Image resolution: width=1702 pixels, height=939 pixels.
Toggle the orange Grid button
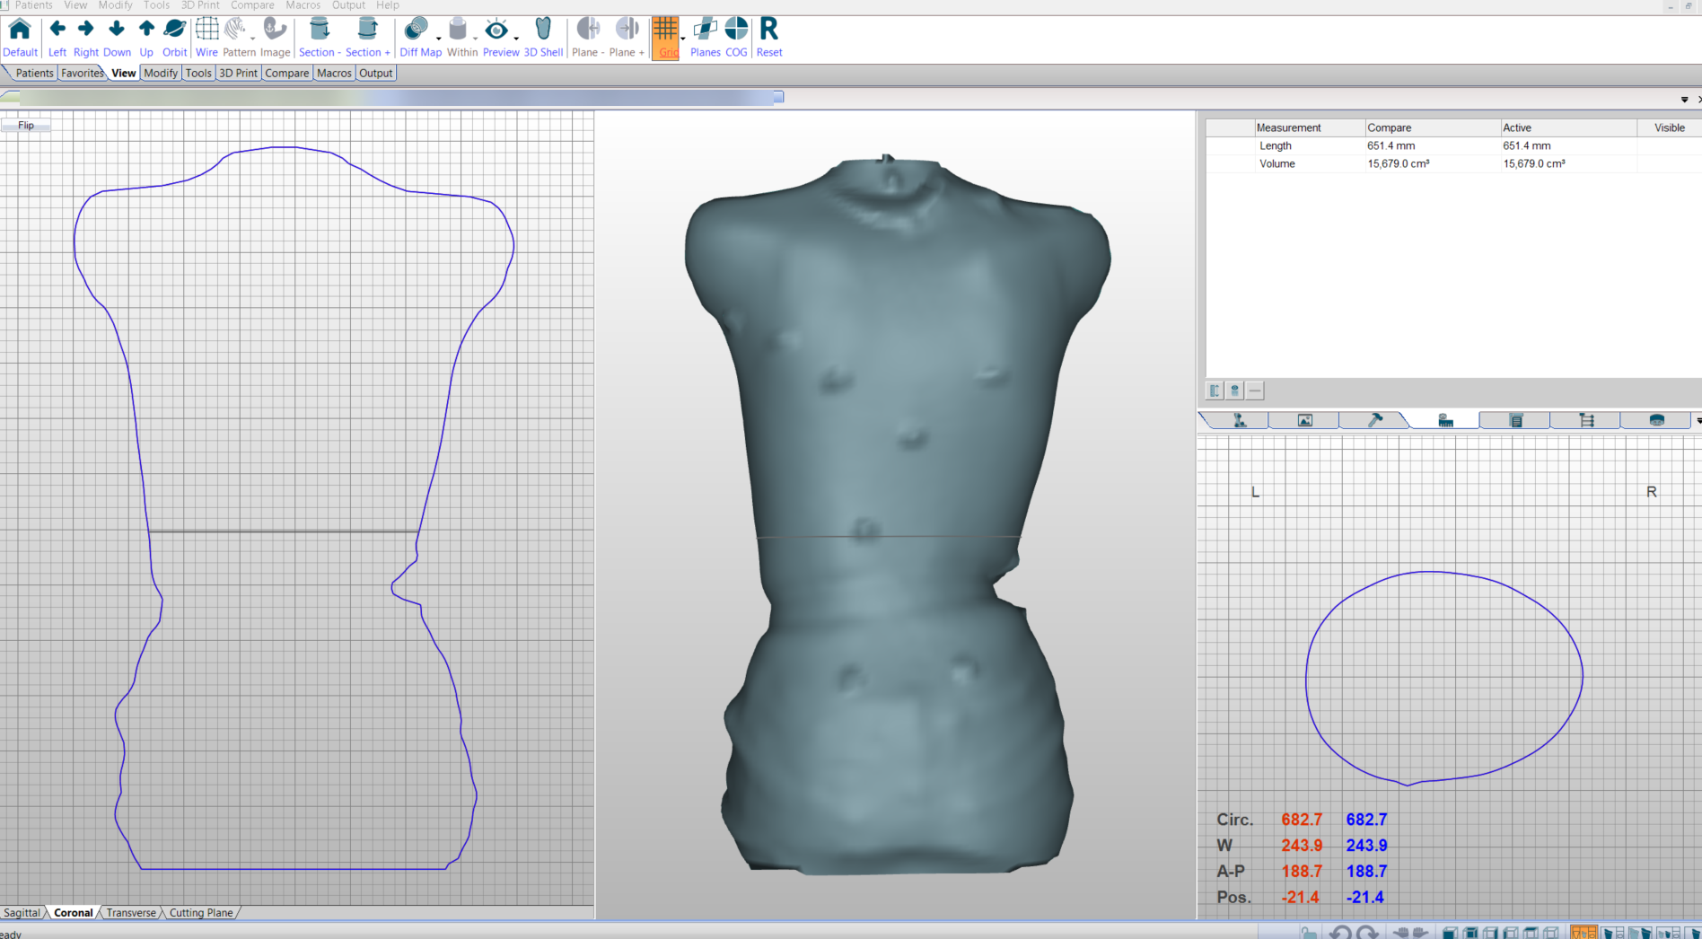[x=665, y=38]
